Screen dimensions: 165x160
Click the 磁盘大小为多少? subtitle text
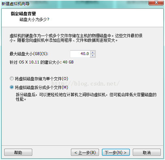pos(34,19)
